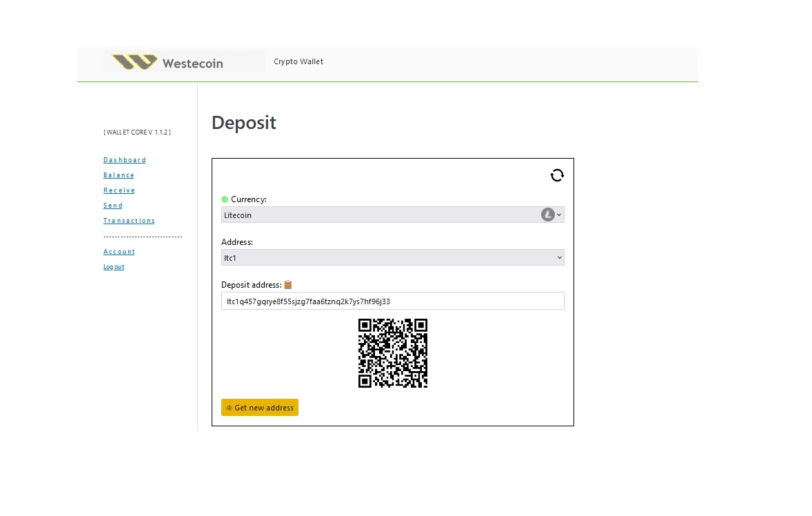Click the 'Deposit address:' label
This screenshot has width=812, height=516.
tap(251, 285)
